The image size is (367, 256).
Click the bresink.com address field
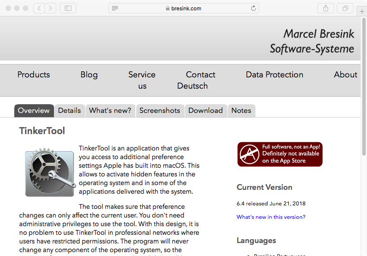[x=184, y=8]
